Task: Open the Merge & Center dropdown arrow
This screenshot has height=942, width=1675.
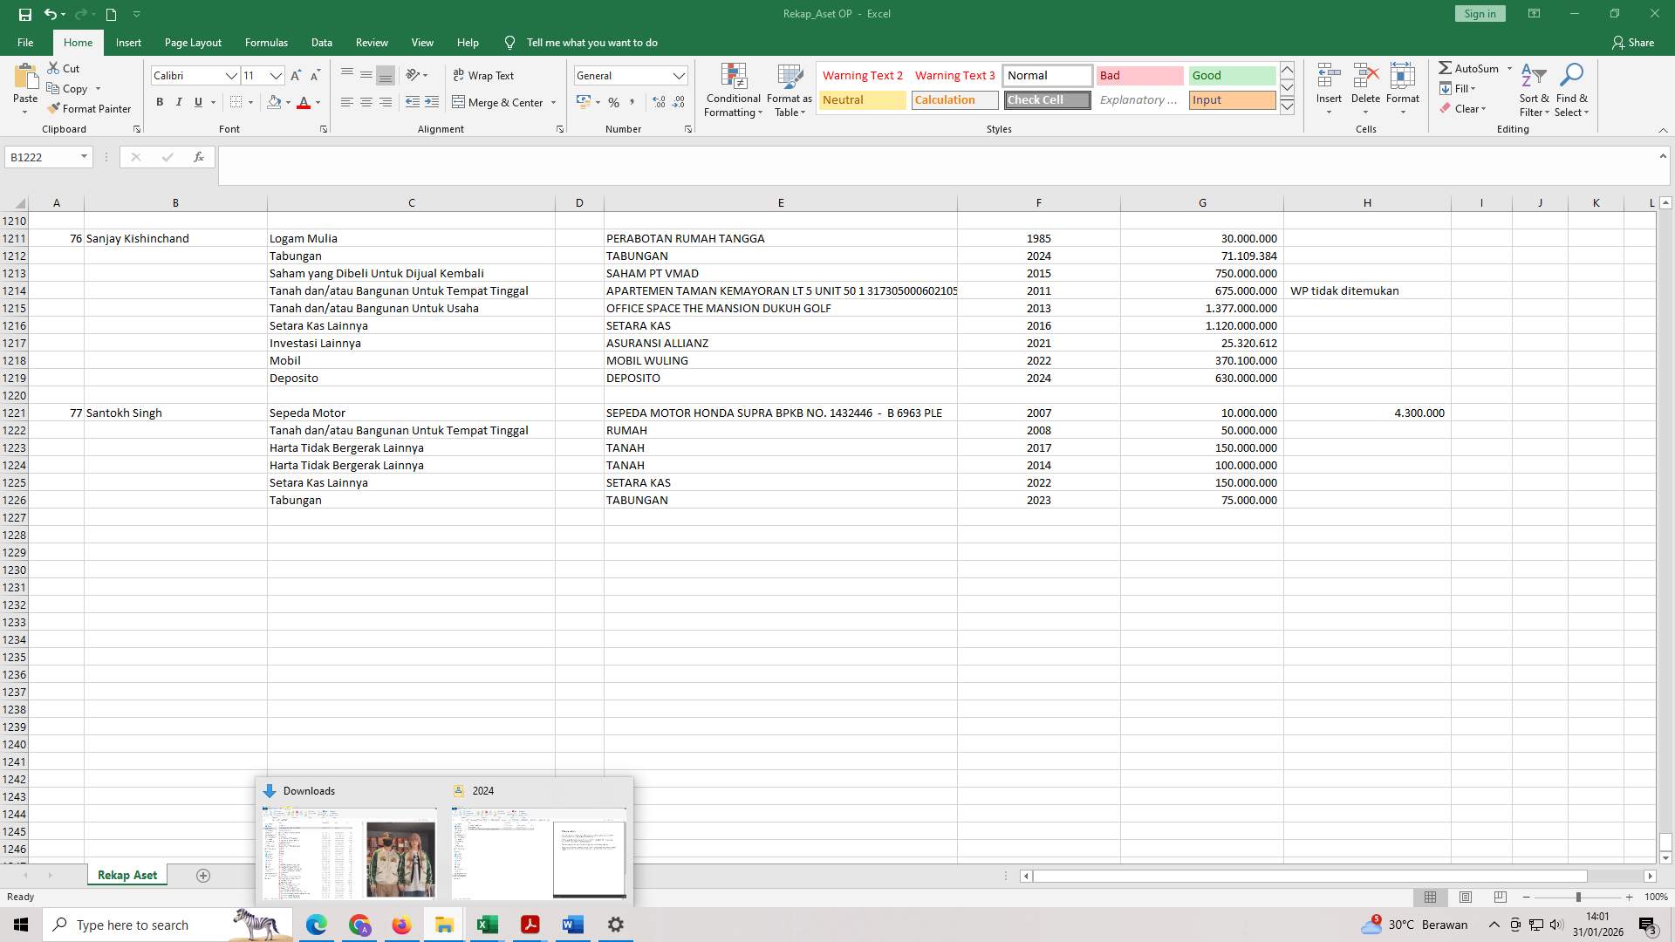Action: coord(553,102)
